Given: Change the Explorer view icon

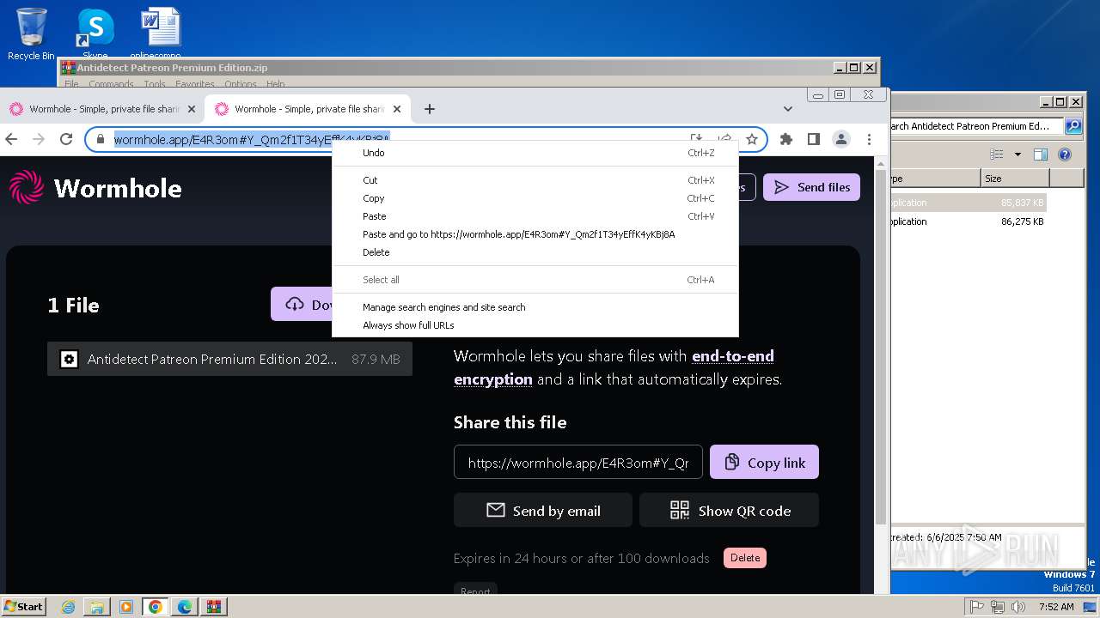Looking at the screenshot, I should pos(997,154).
